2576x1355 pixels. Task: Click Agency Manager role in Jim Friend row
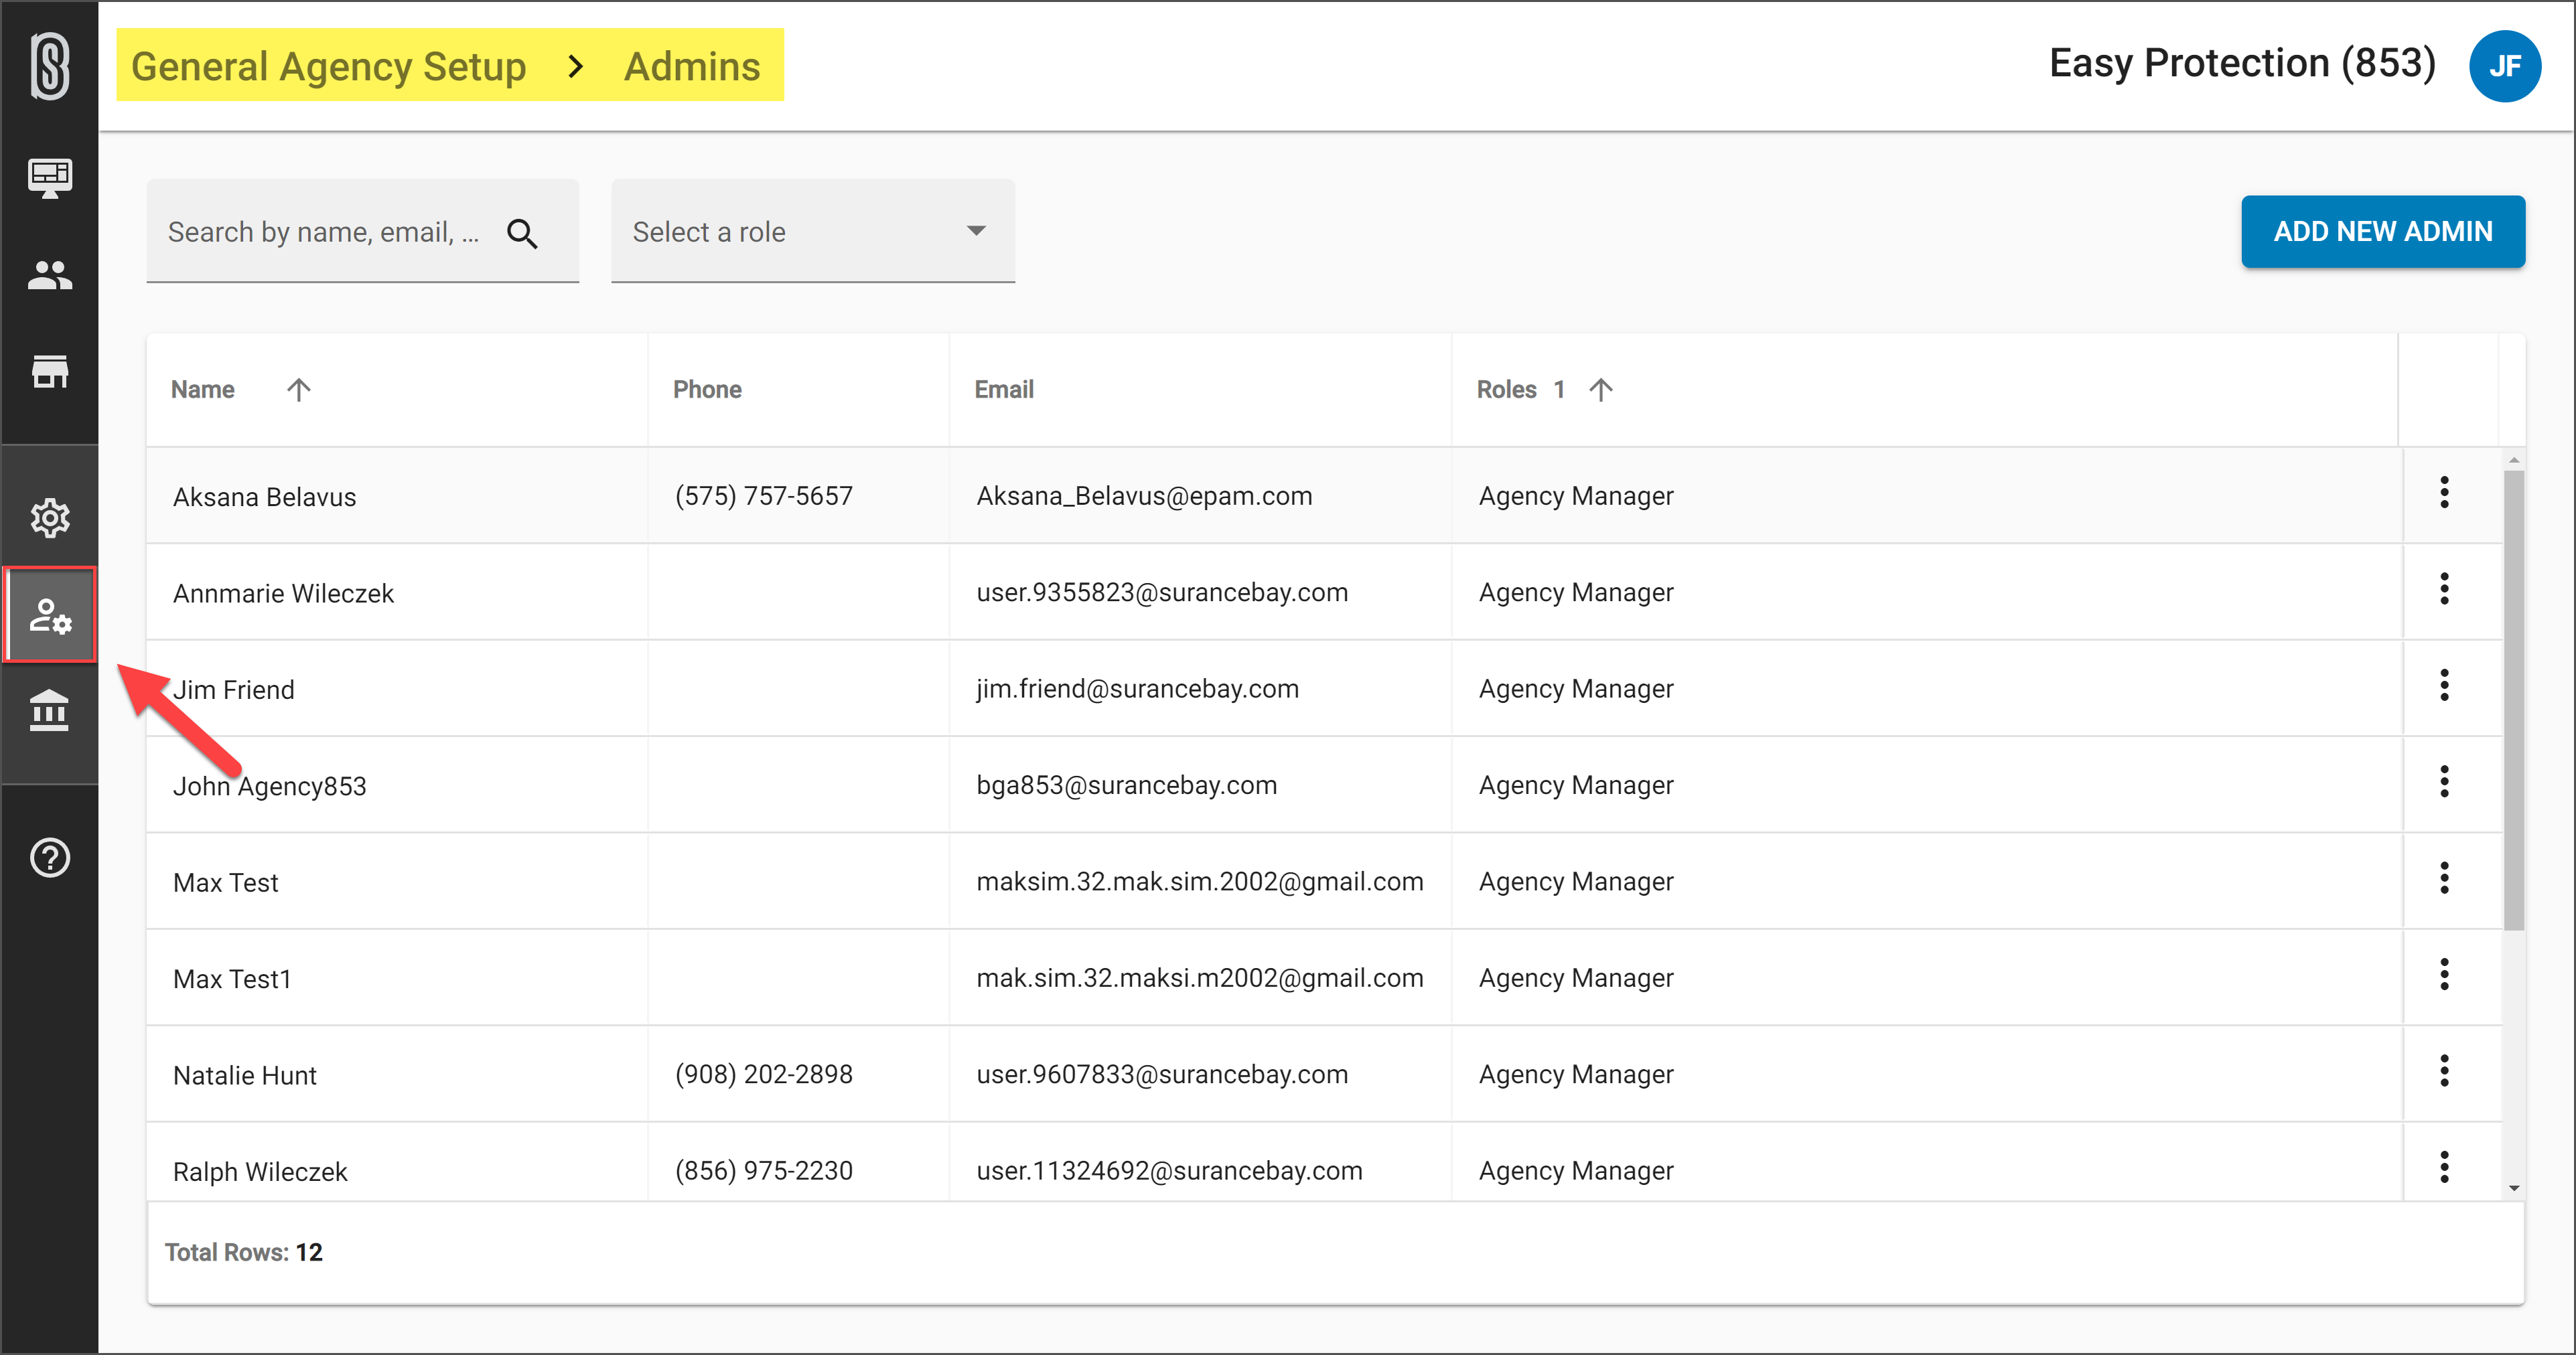point(1576,690)
